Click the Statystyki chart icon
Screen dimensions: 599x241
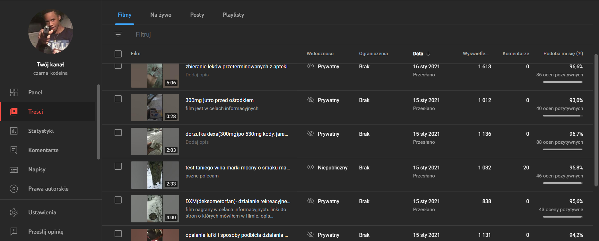click(x=14, y=131)
